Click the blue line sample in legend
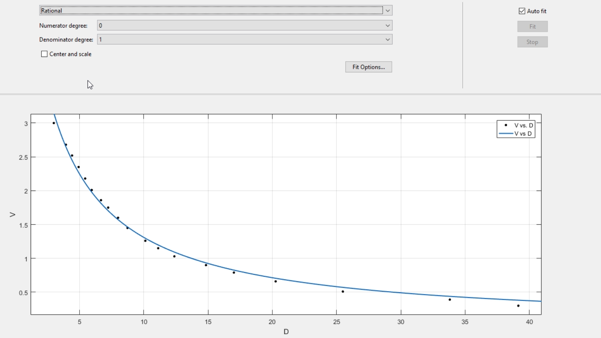This screenshot has width=601, height=338. click(x=506, y=134)
